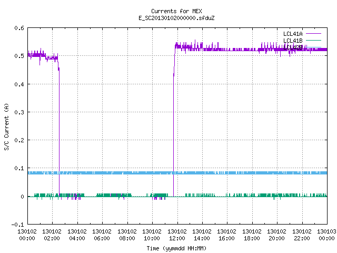This screenshot has height=253, width=337.
Task: Click the purple line sample beside LCL41A
Action: (313, 34)
